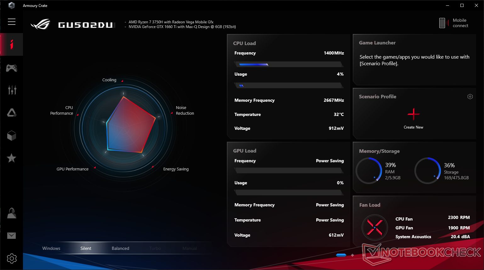This screenshot has height=270, width=484.
Task: Click the 32°C CPU temperature value
Action: point(339,115)
